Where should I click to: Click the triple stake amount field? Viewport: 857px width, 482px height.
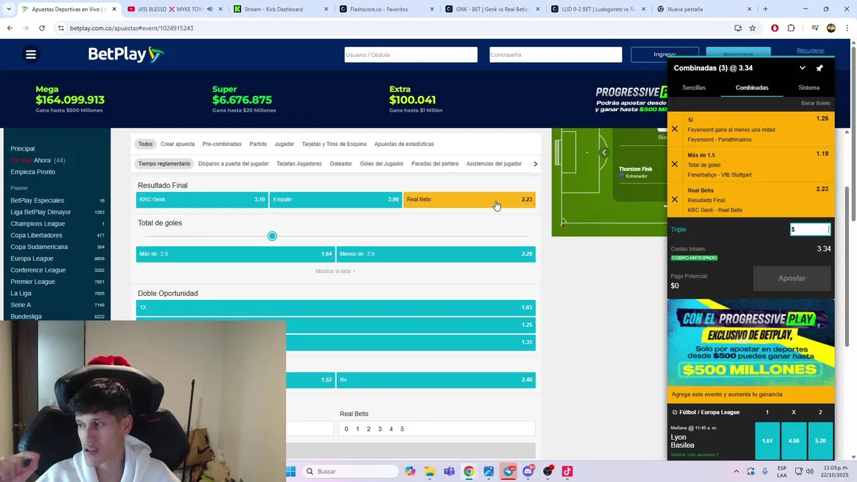click(x=810, y=230)
